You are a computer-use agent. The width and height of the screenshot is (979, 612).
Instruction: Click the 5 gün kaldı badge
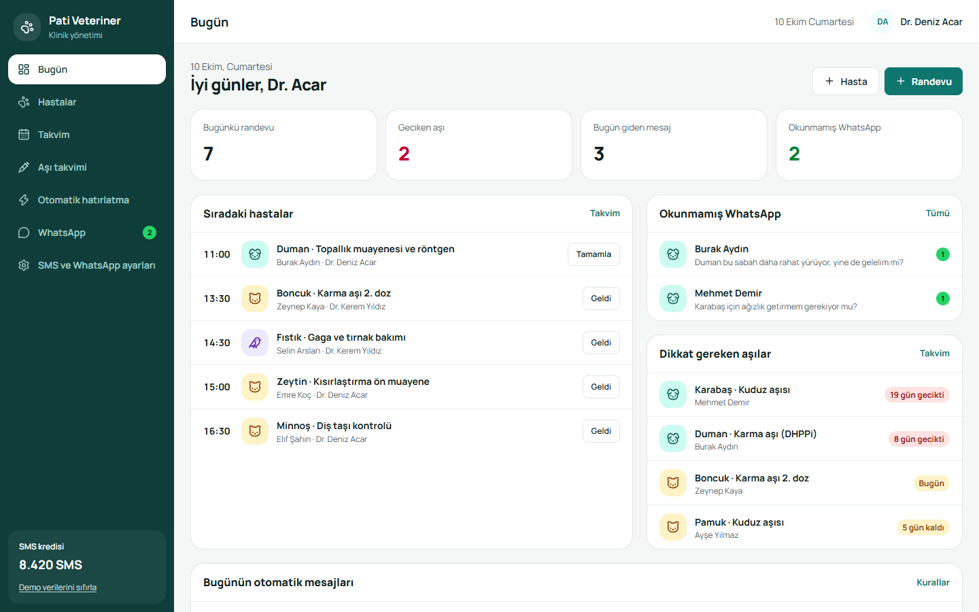tap(923, 528)
